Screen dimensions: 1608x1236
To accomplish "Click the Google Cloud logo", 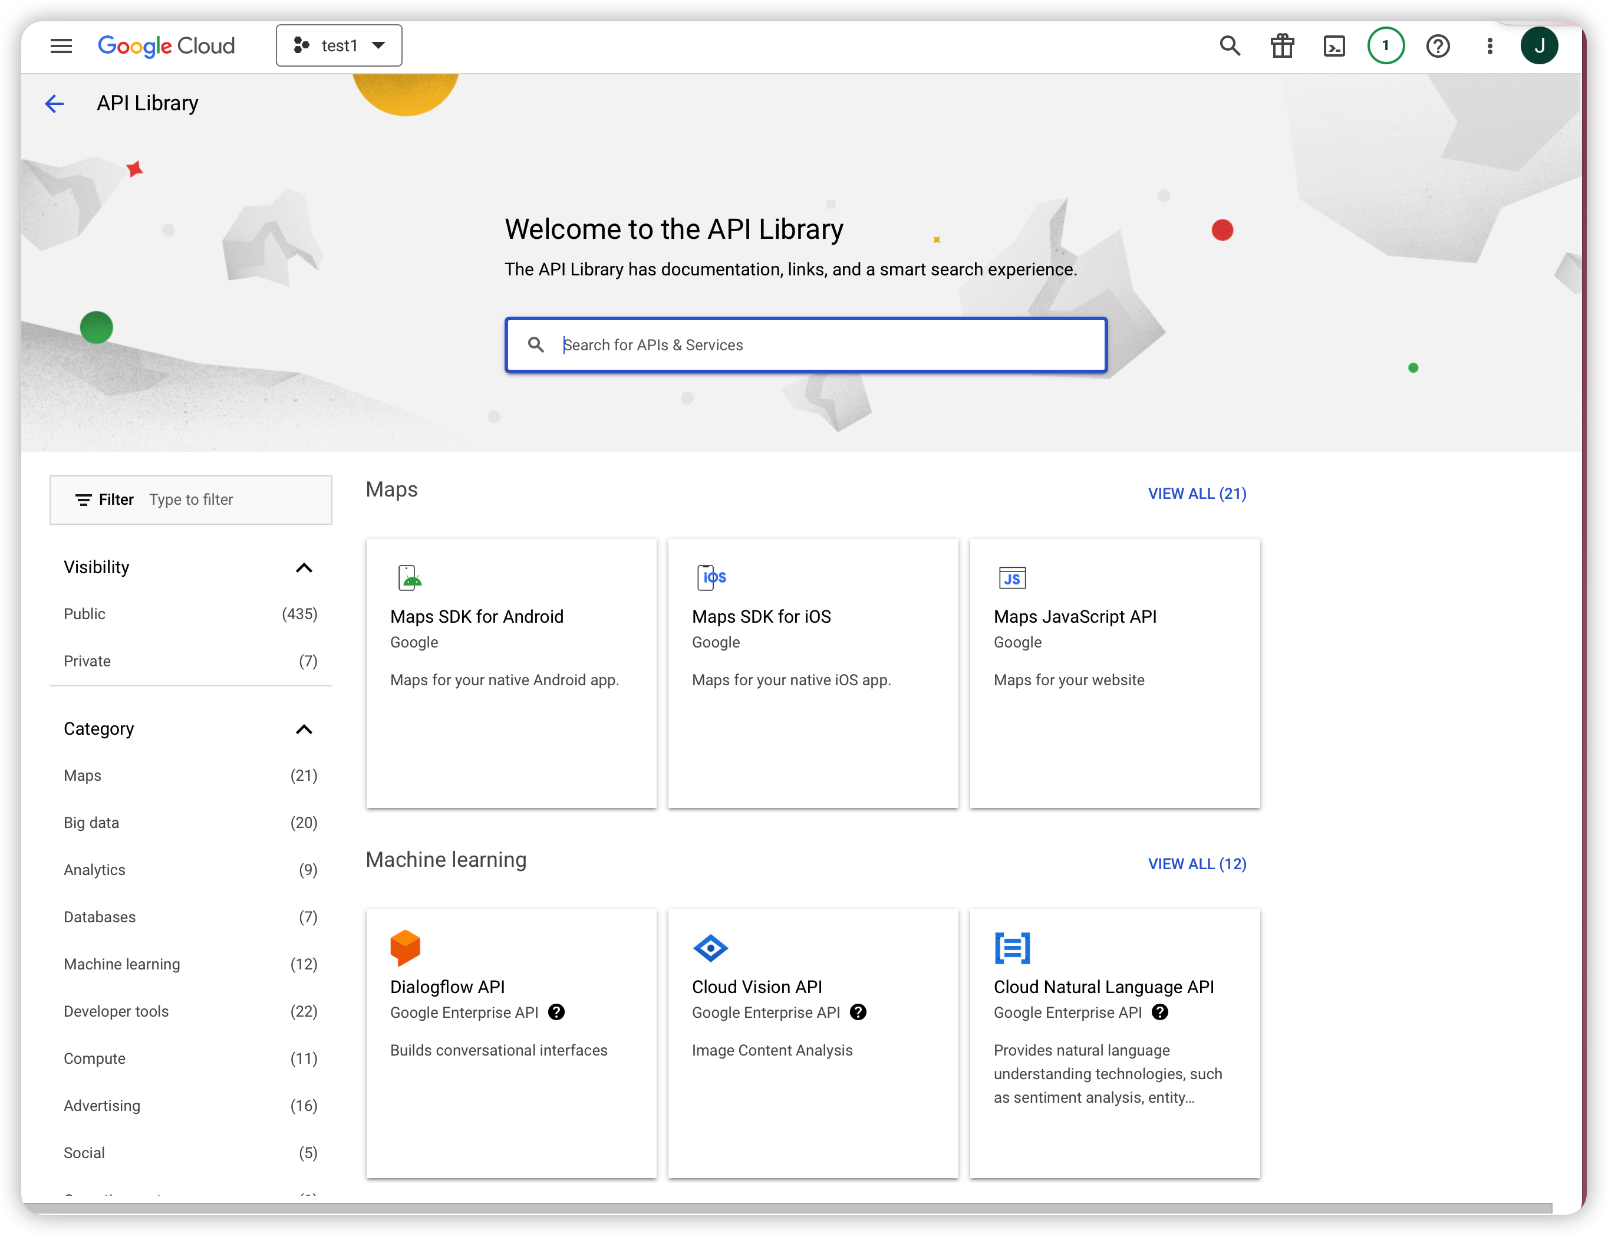I will 166,45.
